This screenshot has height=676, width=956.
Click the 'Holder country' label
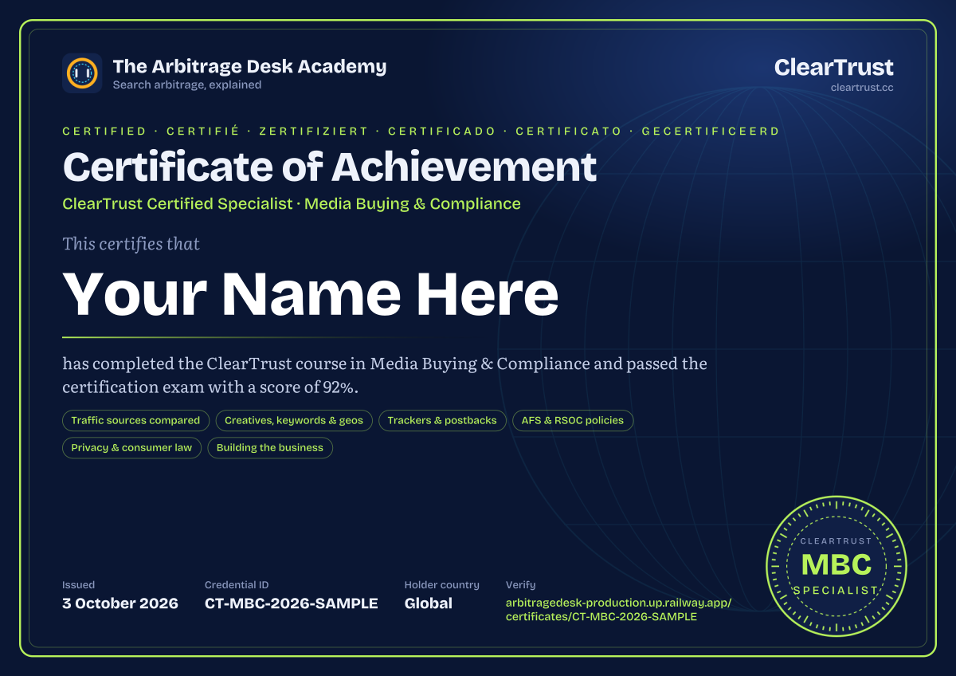click(442, 585)
